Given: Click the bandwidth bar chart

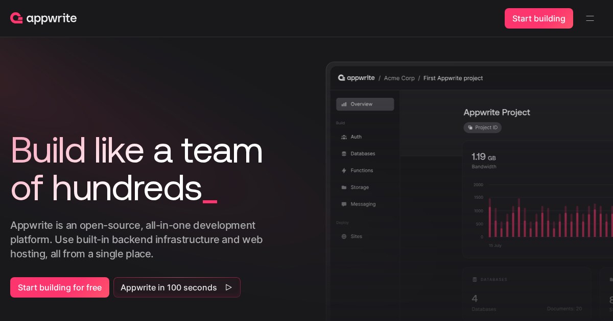Looking at the screenshot, I should [x=543, y=211].
